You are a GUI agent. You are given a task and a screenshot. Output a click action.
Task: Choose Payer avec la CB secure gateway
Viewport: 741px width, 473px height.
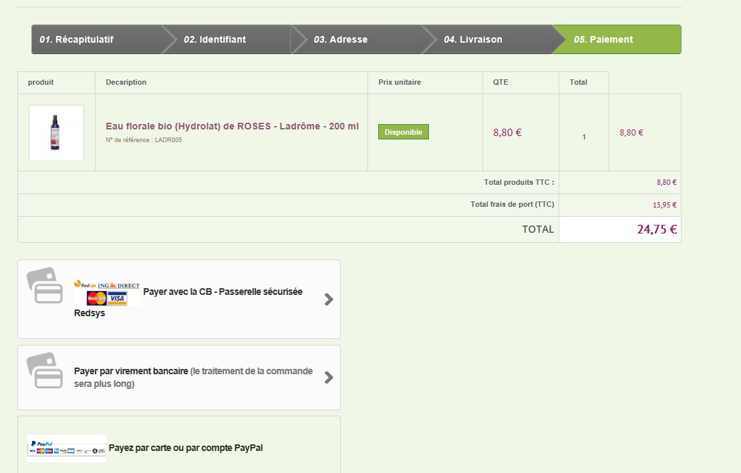pos(223,292)
